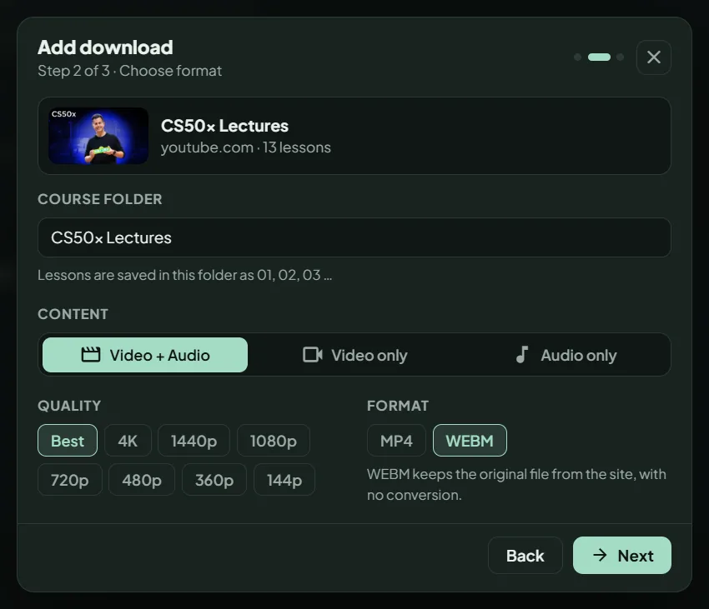Choose WEBM format

point(470,441)
